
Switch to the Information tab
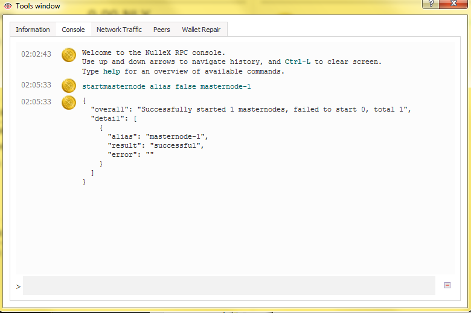tap(33, 30)
